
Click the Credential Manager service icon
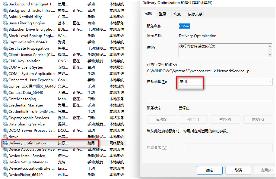5,105
